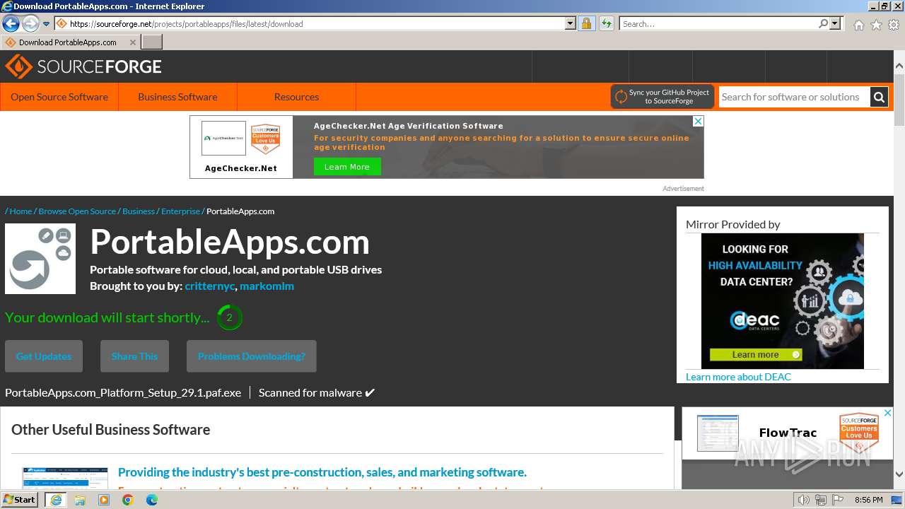The height and width of the screenshot is (509, 905).
Task: Click the AgeChecker.Net logo thumbnail
Action: click(224, 138)
